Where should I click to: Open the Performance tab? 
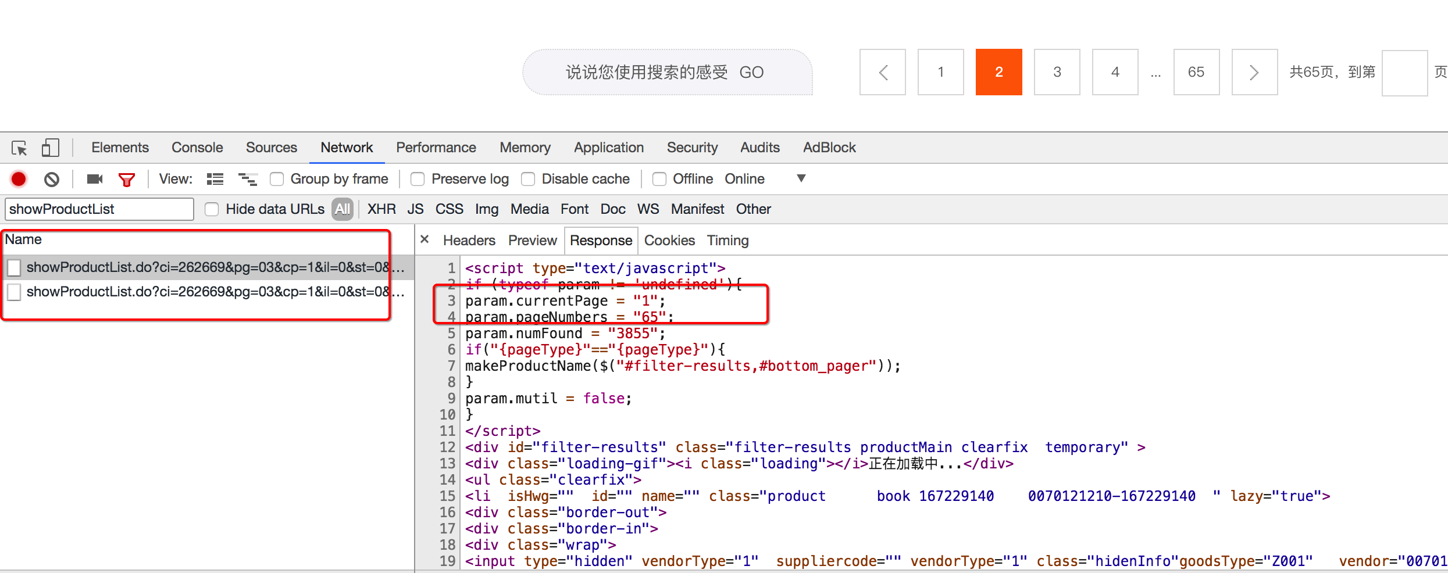pos(436,148)
